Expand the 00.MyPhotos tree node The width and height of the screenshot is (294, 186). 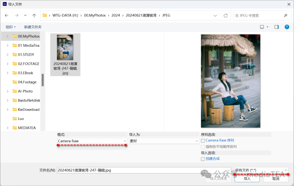click(8, 36)
